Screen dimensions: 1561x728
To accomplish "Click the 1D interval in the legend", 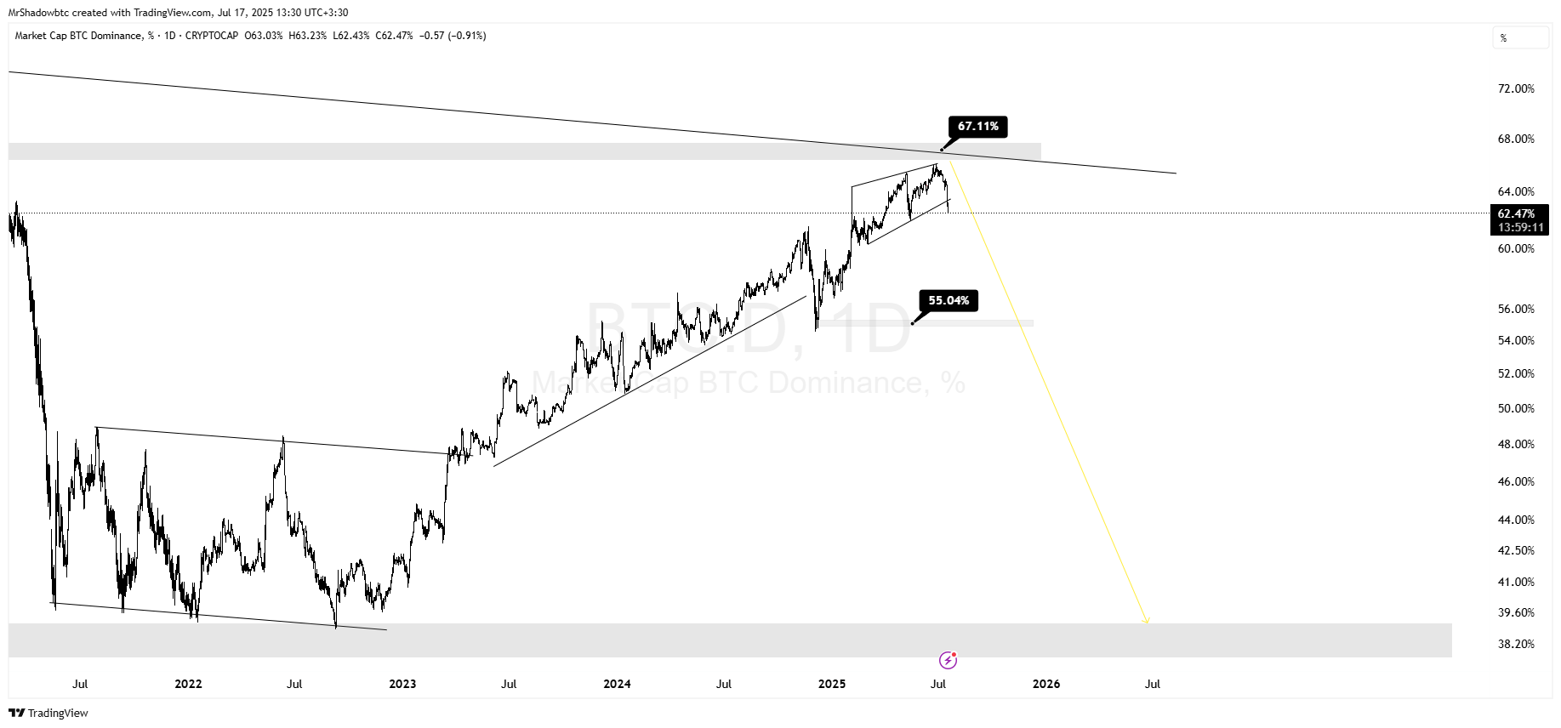I will tap(169, 36).
